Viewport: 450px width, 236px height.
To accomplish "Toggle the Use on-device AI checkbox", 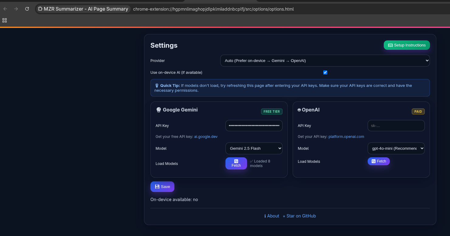I will pos(325,72).
